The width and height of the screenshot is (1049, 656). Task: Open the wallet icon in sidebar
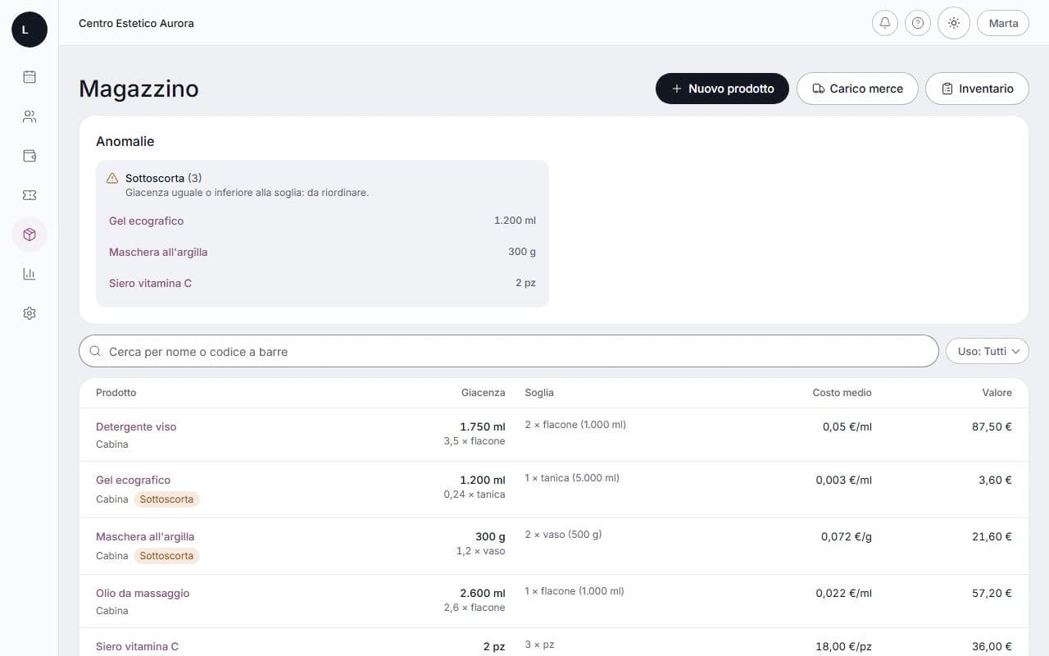(x=30, y=156)
